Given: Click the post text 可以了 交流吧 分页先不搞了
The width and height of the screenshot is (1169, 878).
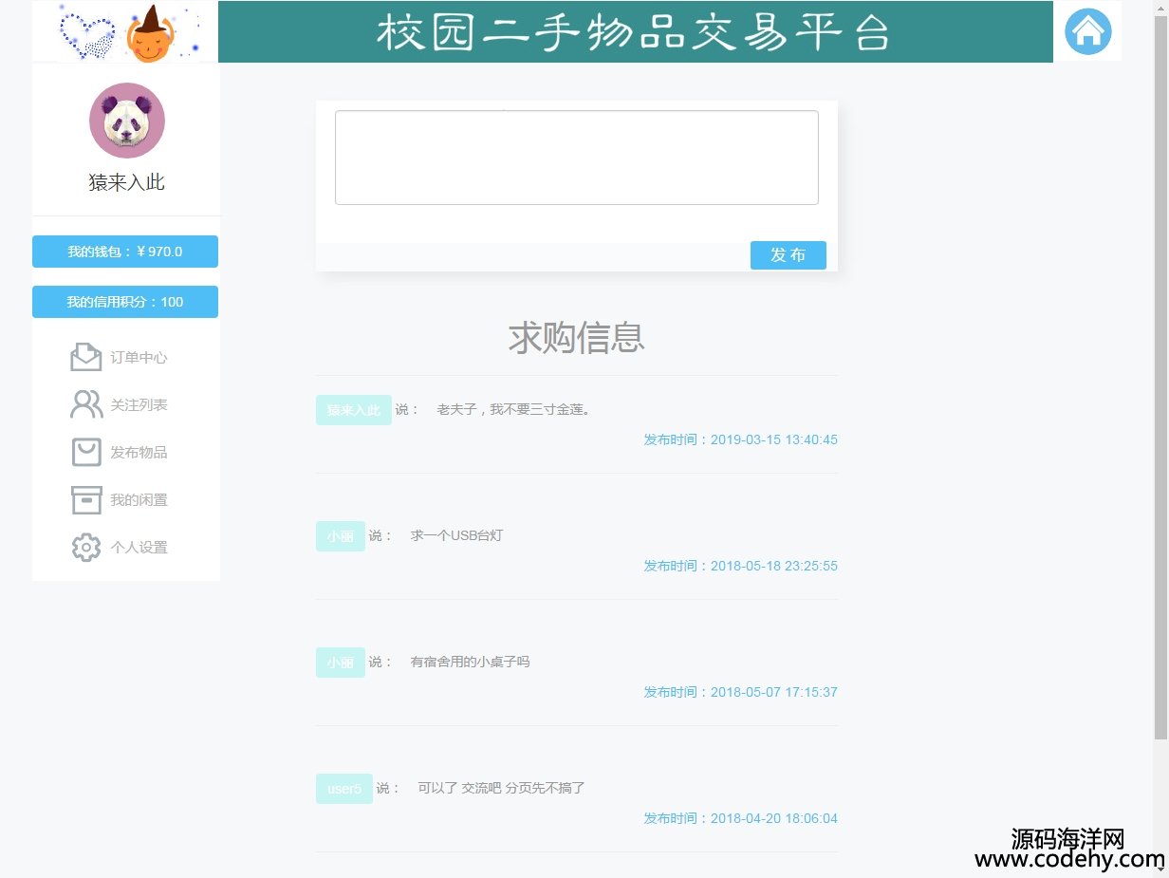Looking at the screenshot, I should [501, 788].
